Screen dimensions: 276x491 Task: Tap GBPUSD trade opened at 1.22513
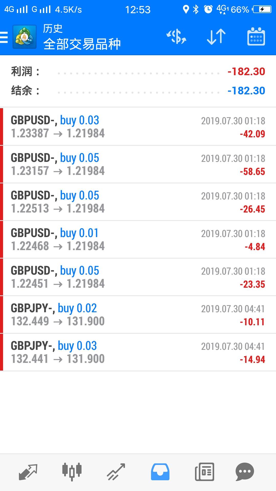tap(138, 202)
